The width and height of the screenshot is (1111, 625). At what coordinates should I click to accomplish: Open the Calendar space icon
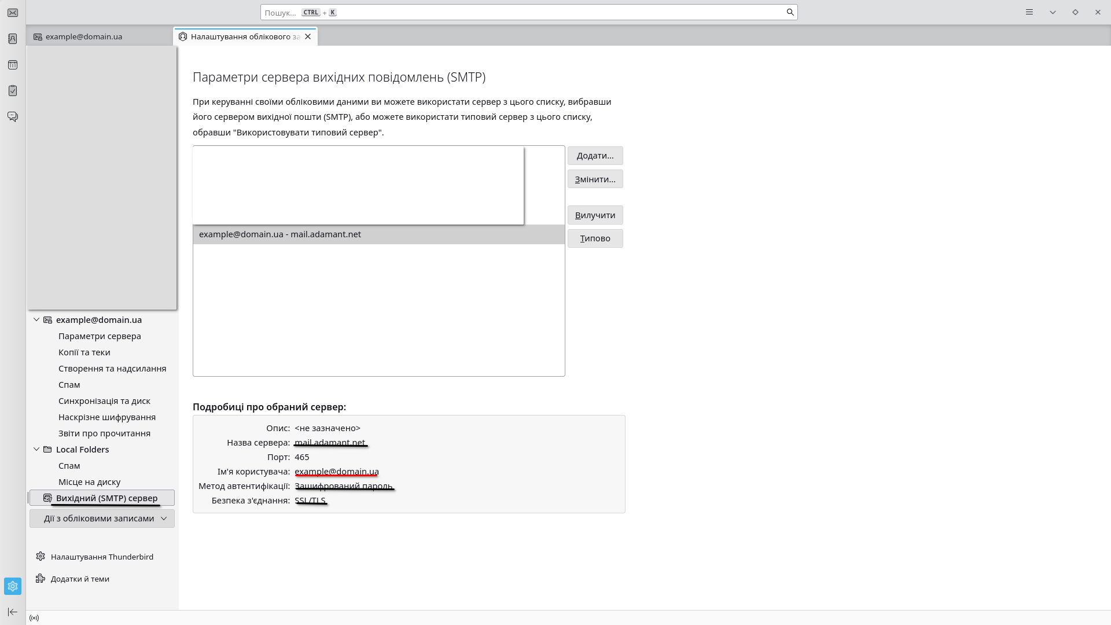tap(13, 65)
